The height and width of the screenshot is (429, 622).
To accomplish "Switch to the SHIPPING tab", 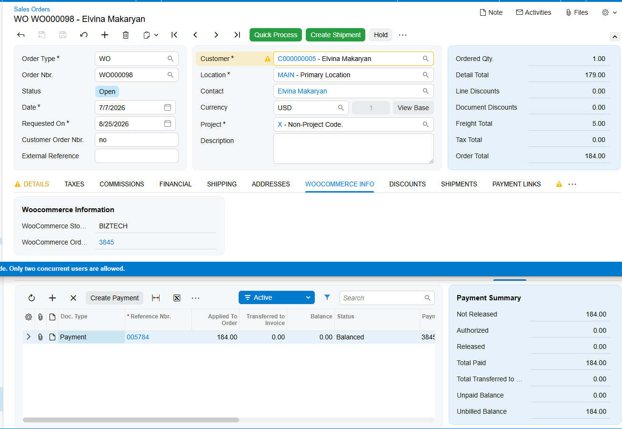I will [x=222, y=184].
